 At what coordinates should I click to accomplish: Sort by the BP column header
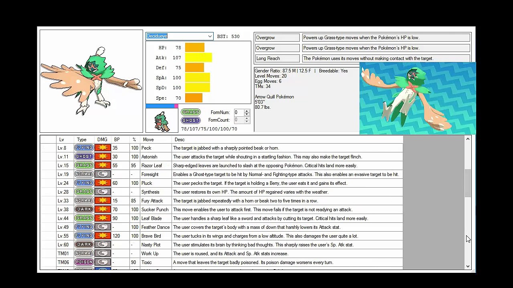point(117,140)
